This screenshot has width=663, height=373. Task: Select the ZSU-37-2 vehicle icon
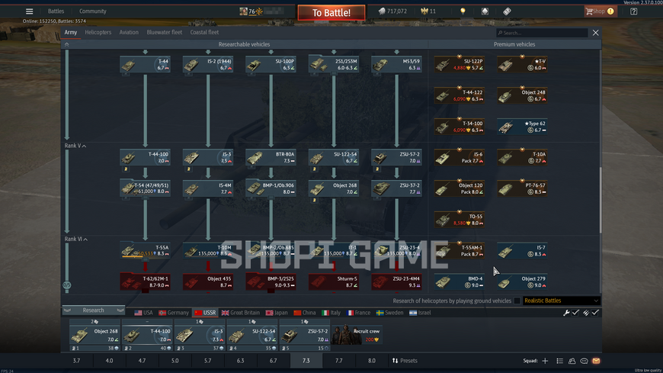pyautogui.click(x=396, y=188)
